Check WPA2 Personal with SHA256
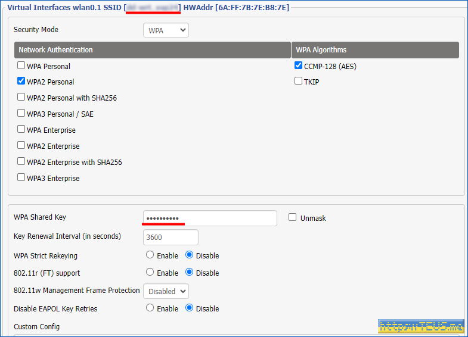The width and height of the screenshot is (468, 337). (21, 98)
